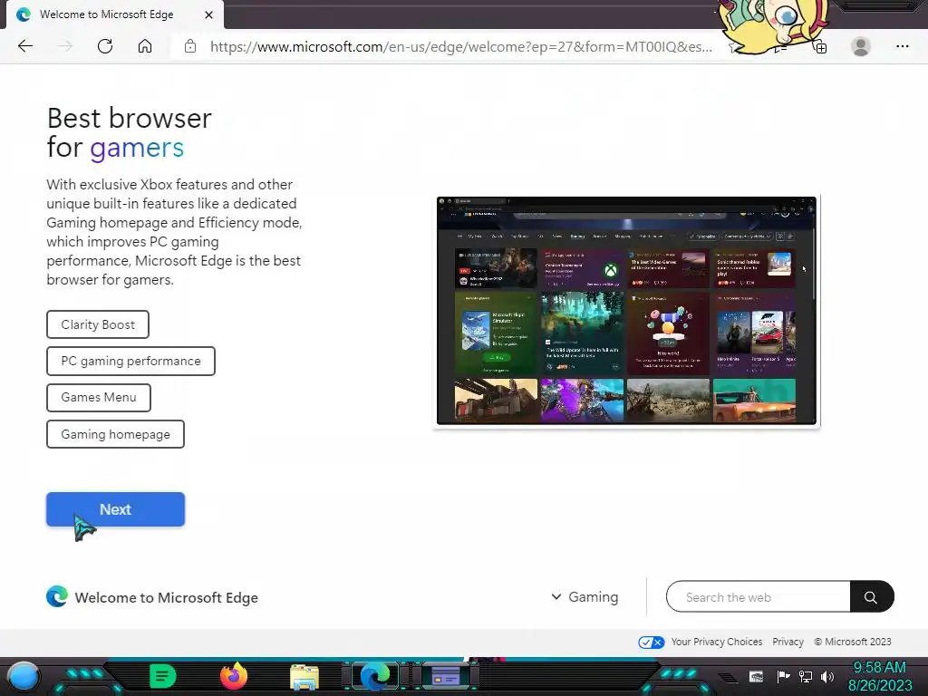This screenshot has width=928, height=696.
Task: Switch to Microsoft Edge taskbar icon
Action: click(x=376, y=676)
